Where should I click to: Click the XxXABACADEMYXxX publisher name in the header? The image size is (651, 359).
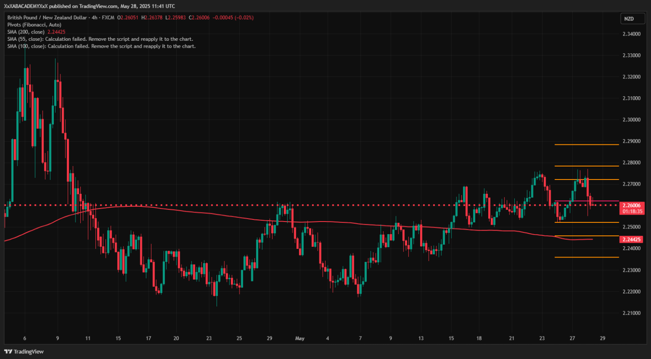point(26,6)
